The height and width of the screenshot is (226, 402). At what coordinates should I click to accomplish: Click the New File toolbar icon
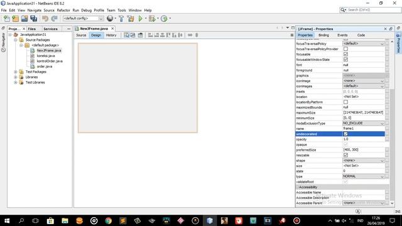[x=7, y=18]
